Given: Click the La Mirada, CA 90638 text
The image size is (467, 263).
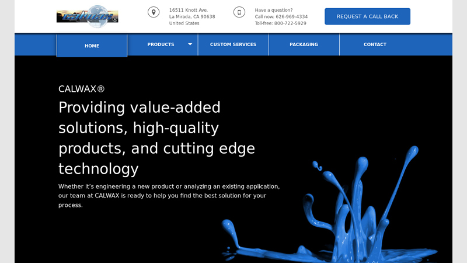Looking at the screenshot, I should [192, 17].
